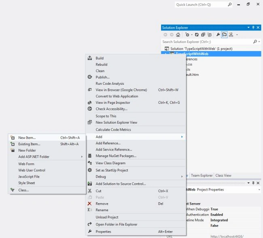263x238 pixels.
Task: Expand the Add submenu arrow
Action: pyautogui.click(x=182, y=137)
